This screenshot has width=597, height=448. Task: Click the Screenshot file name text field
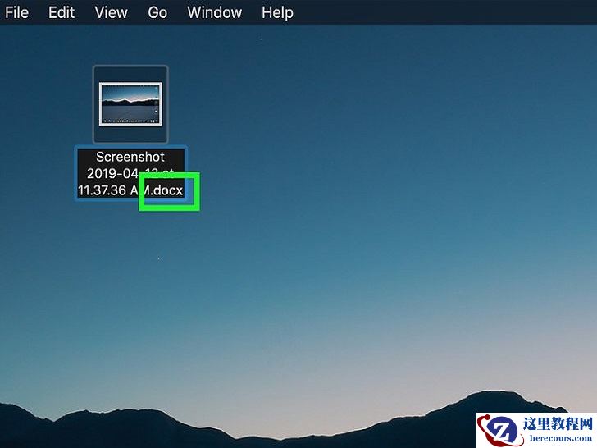click(130, 173)
